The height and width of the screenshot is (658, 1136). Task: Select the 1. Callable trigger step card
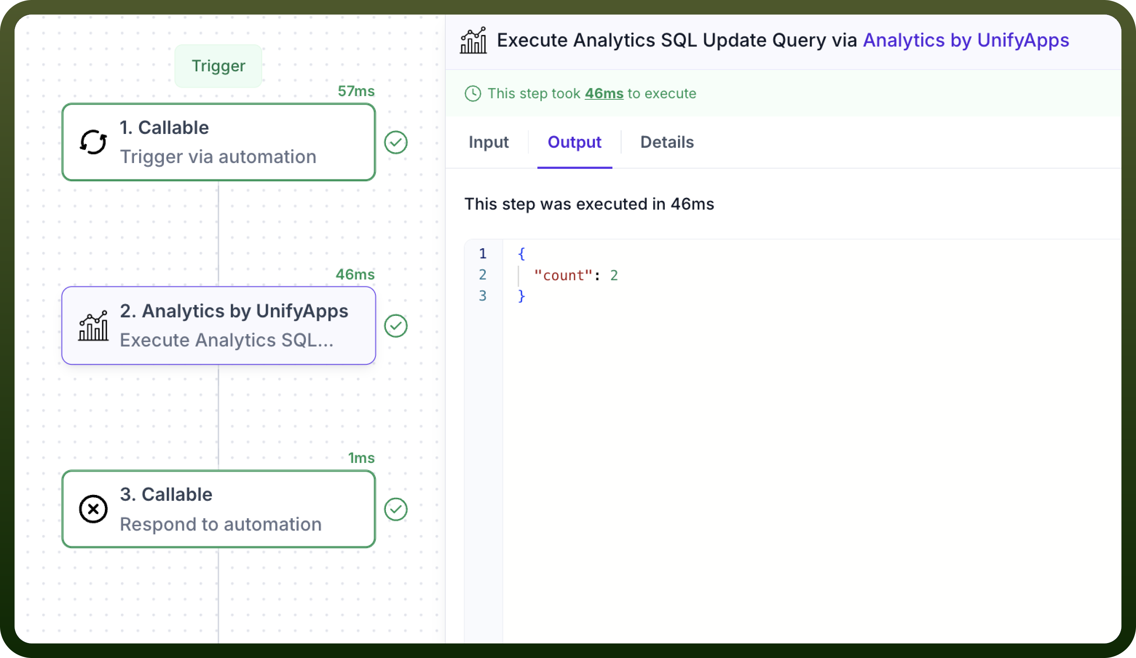[218, 142]
